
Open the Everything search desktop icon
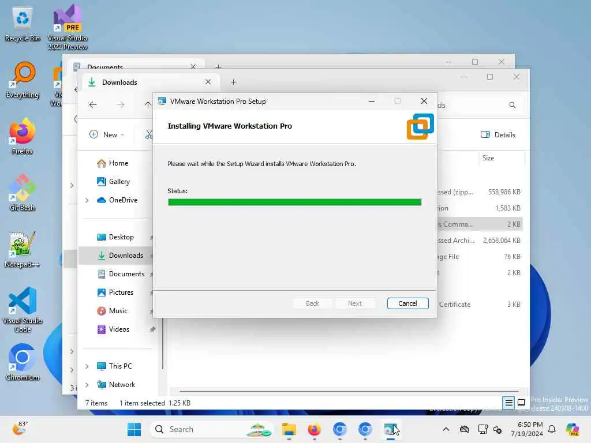23,80
